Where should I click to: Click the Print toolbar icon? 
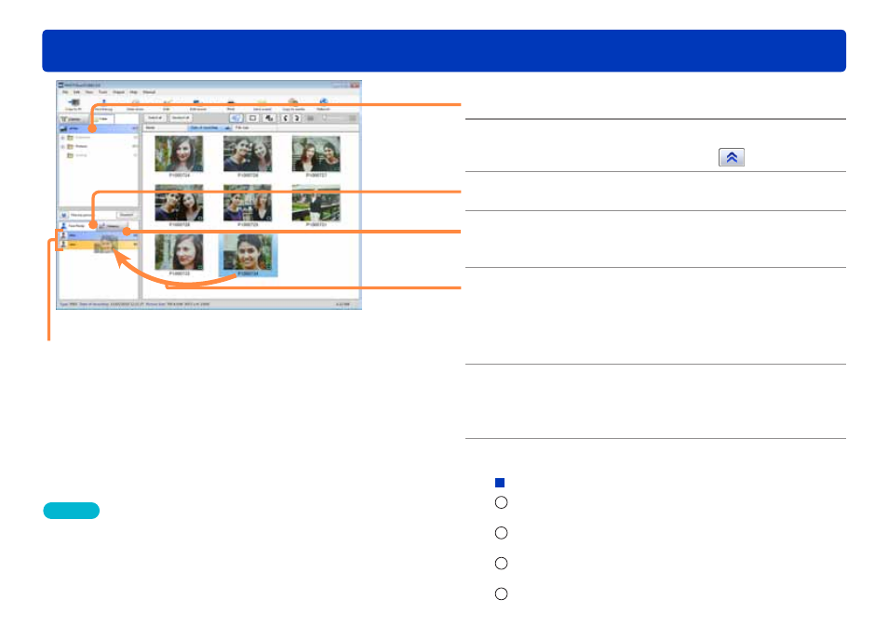(231, 104)
